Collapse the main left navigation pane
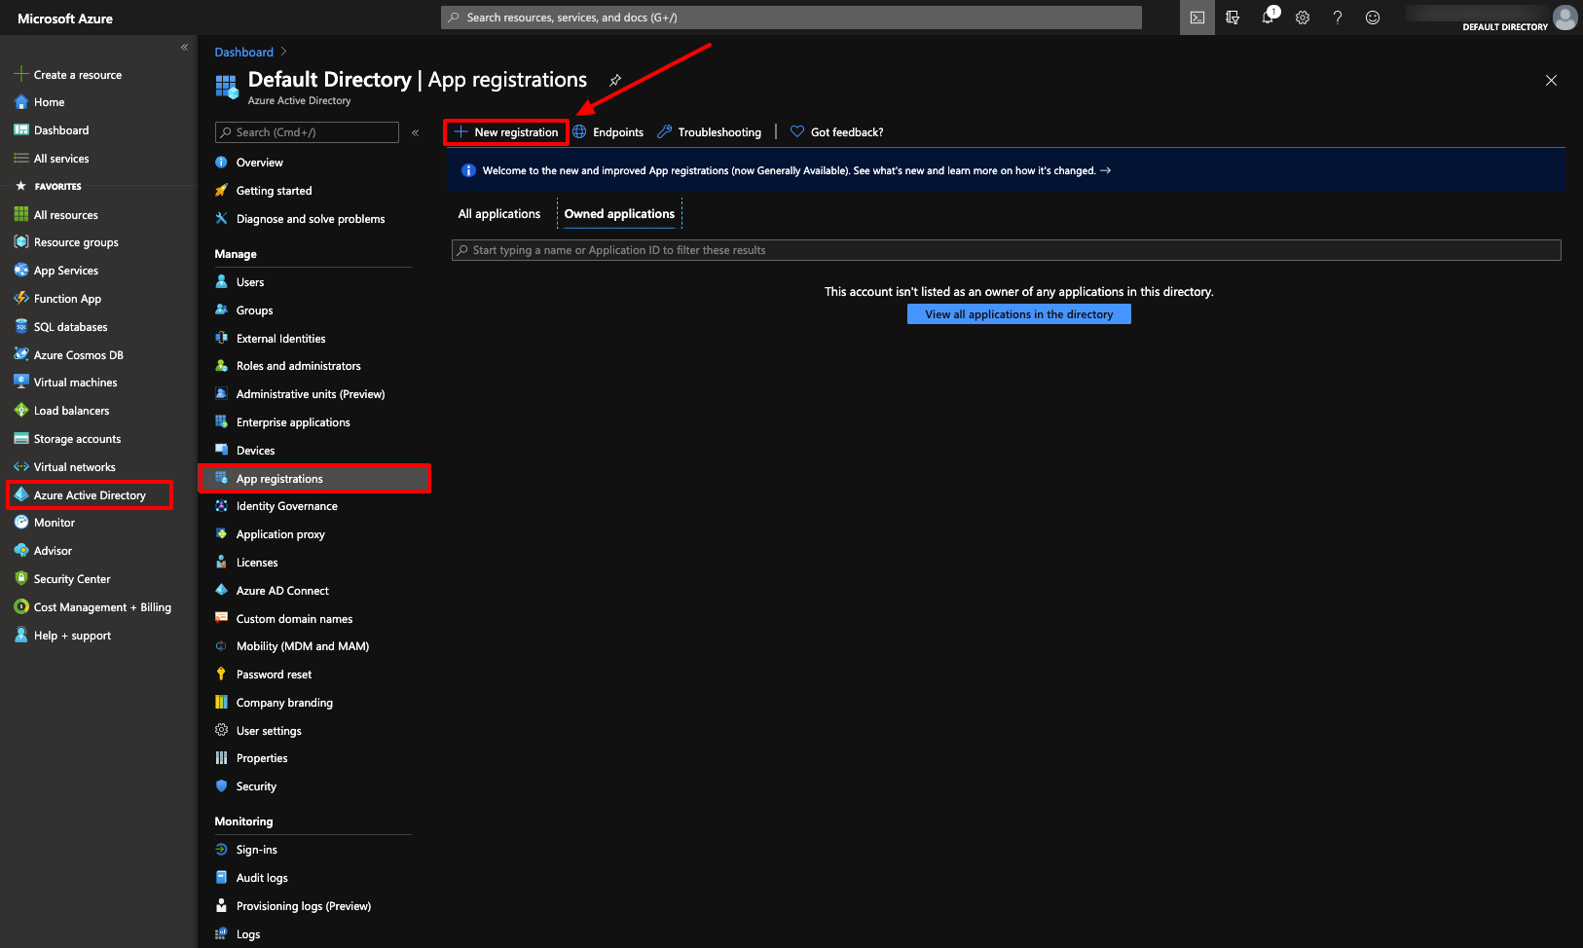The width and height of the screenshot is (1583, 948). (x=184, y=46)
